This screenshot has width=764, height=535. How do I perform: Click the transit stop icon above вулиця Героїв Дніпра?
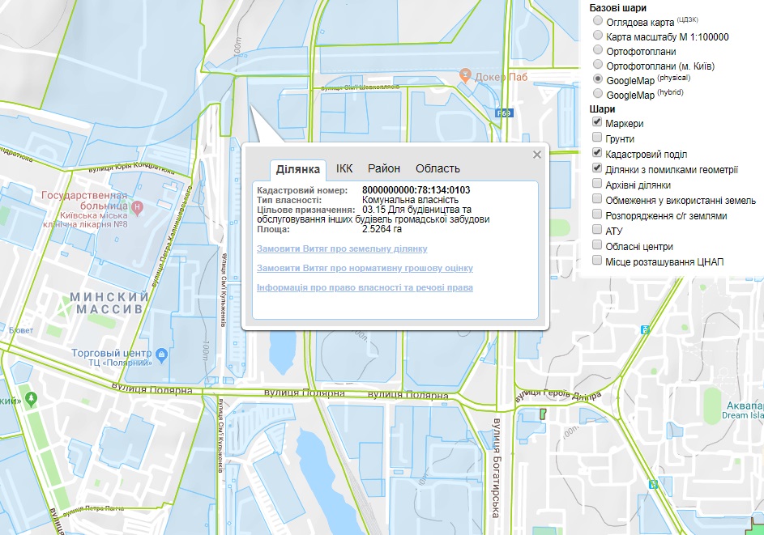[644, 330]
